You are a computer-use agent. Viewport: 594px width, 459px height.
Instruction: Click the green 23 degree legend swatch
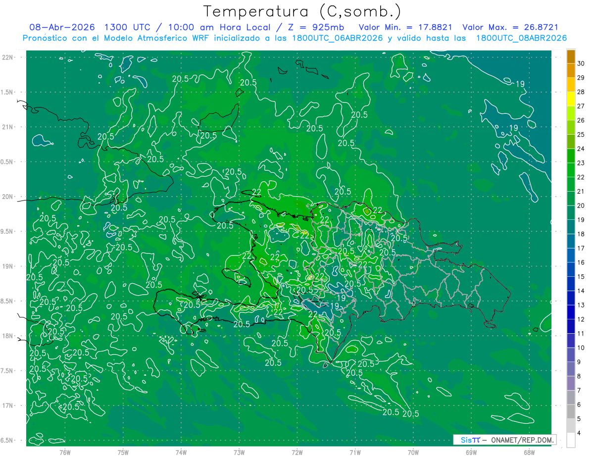pyautogui.click(x=571, y=156)
